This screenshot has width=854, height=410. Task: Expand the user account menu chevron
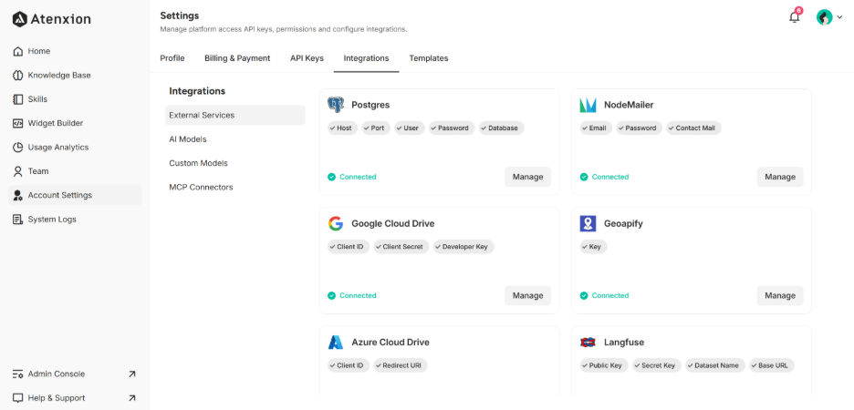click(x=839, y=17)
